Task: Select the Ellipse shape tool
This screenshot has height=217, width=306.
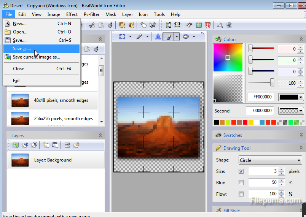Action: coord(186,36)
